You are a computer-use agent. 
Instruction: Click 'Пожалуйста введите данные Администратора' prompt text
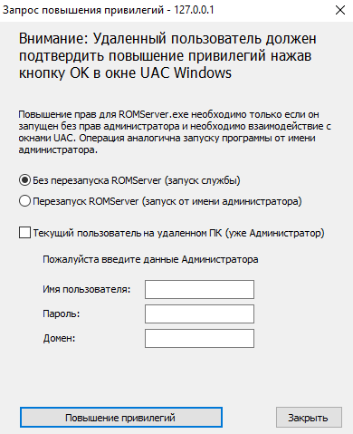pos(150,259)
